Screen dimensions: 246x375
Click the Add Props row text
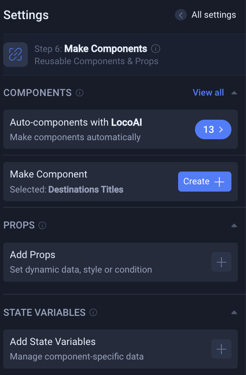32,255
